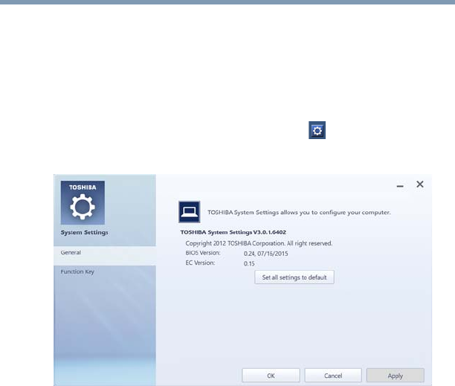Click the TOSHIBA System Settings V3.0.1.6402 heading

click(233, 232)
